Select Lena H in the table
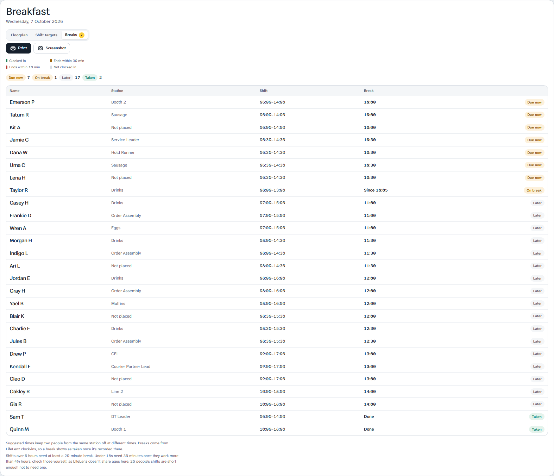 pos(18,178)
